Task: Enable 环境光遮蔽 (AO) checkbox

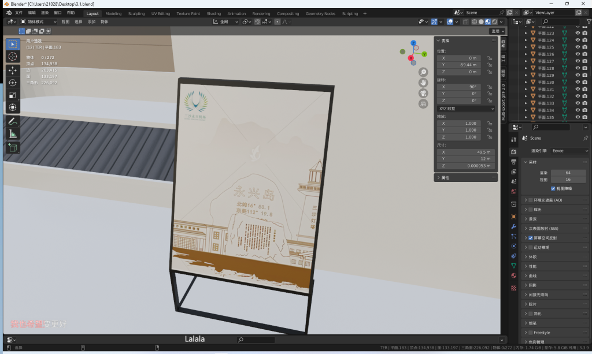Action: (531, 200)
